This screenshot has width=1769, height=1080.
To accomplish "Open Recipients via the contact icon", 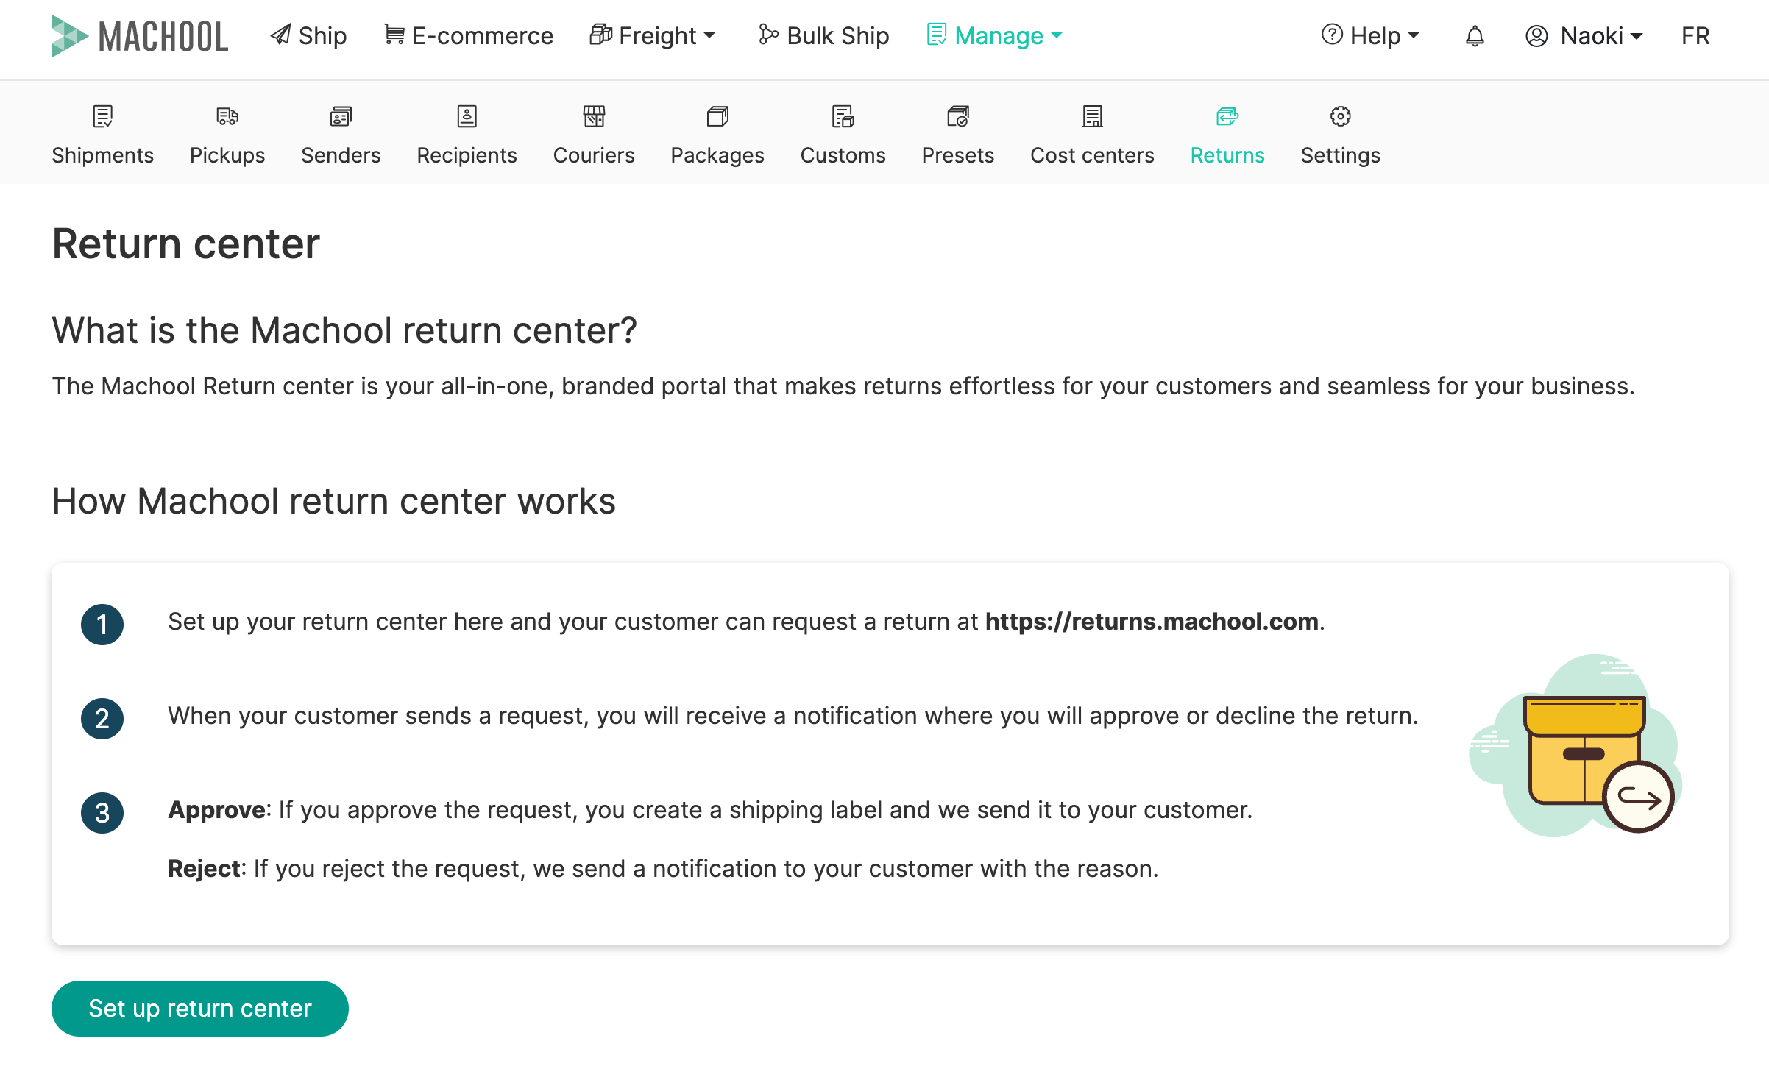I will (x=467, y=116).
